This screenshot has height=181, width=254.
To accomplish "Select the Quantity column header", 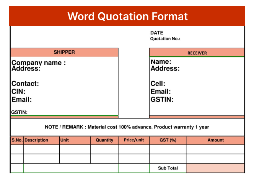I will 104,140.
